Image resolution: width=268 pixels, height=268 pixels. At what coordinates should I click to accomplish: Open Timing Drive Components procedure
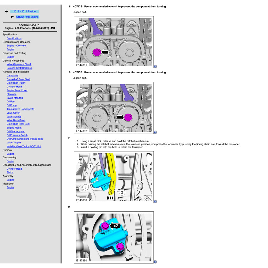[20, 109]
